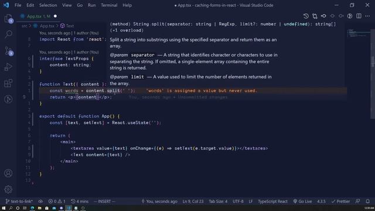Open the GitLens view below Extensions
This screenshot has width=375, height=211.
8,99
